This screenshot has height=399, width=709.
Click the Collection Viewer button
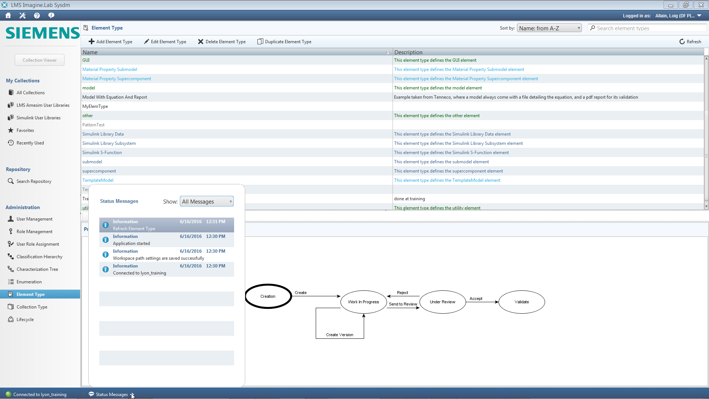[x=40, y=60]
